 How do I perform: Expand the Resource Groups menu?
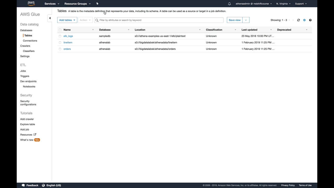(x=77, y=4)
